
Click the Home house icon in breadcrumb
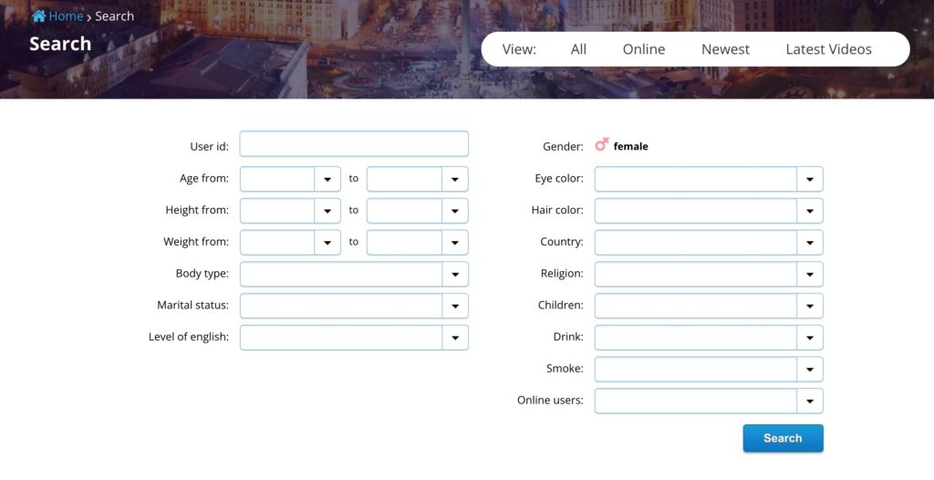tap(38, 16)
